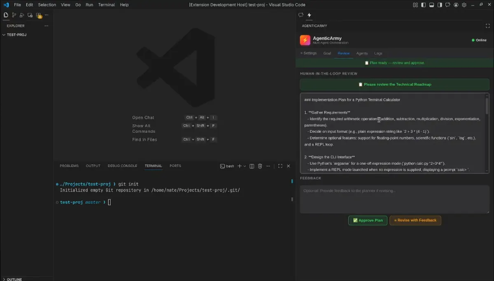Open the new terminal launch profile dropdown
The width and height of the screenshot is (494, 281).
[245, 166]
